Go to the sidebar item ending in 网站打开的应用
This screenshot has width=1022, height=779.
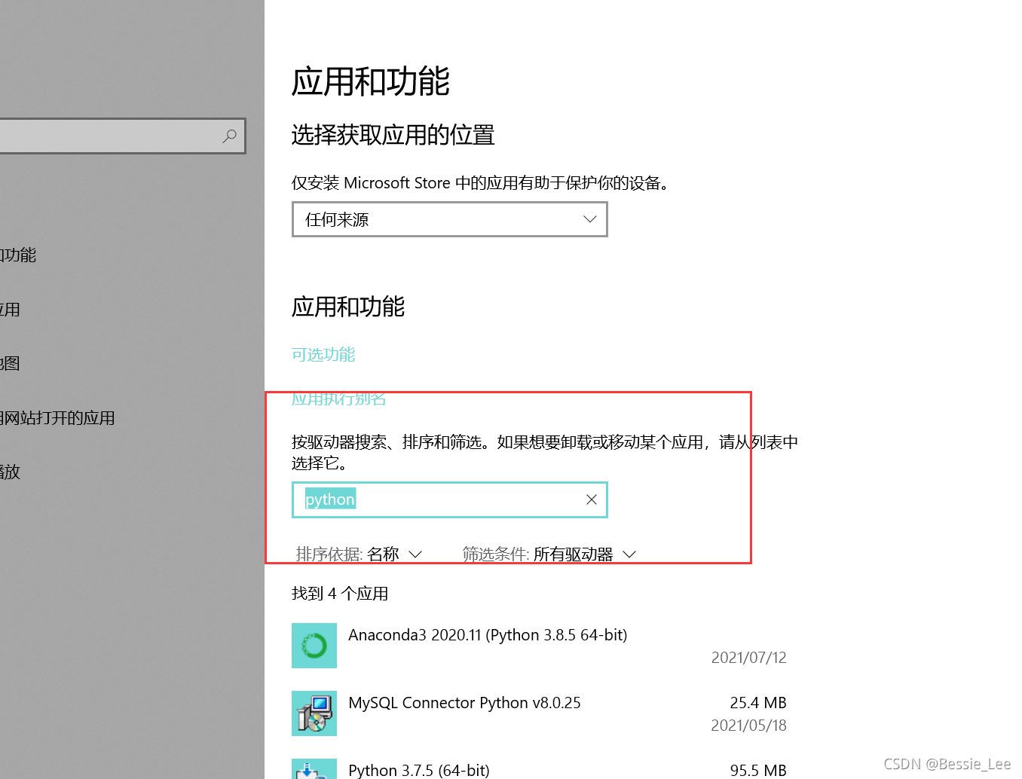click(x=57, y=417)
